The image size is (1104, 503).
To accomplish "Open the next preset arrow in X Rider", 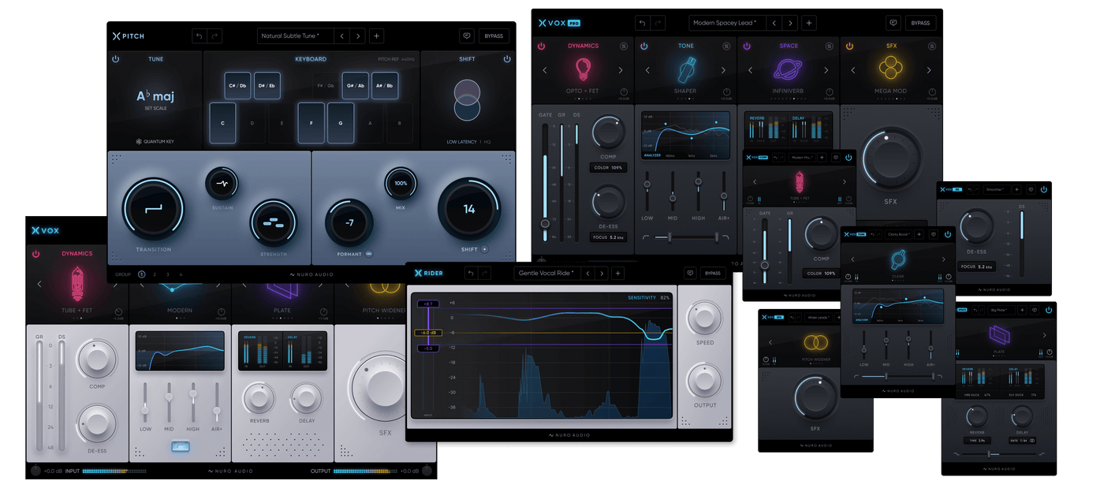I will click(x=603, y=273).
